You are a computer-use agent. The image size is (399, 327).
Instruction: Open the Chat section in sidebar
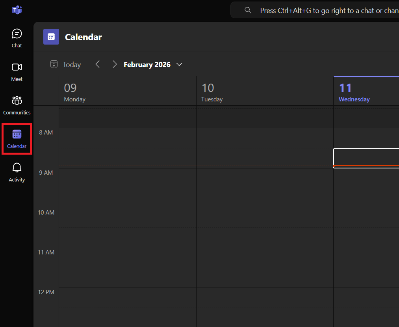[17, 38]
